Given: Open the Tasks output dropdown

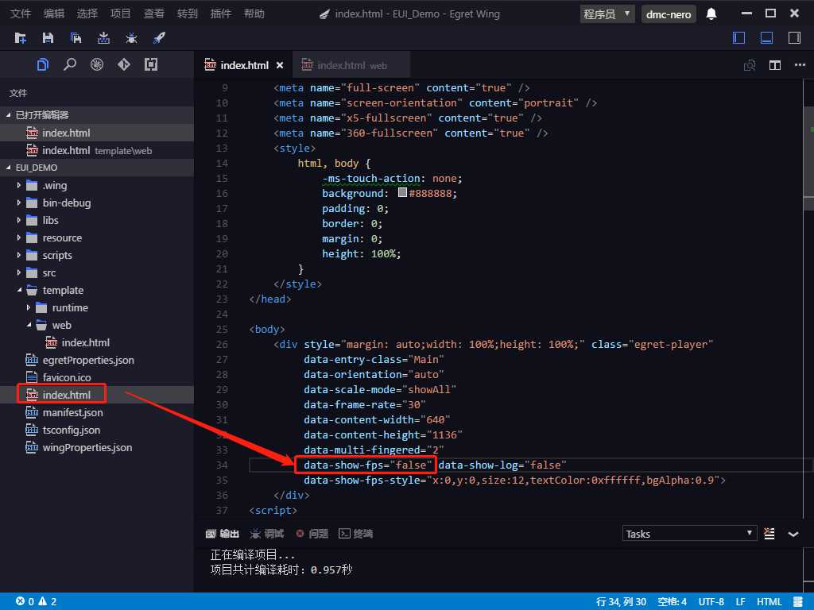Looking at the screenshot, I should click(689, 534).
